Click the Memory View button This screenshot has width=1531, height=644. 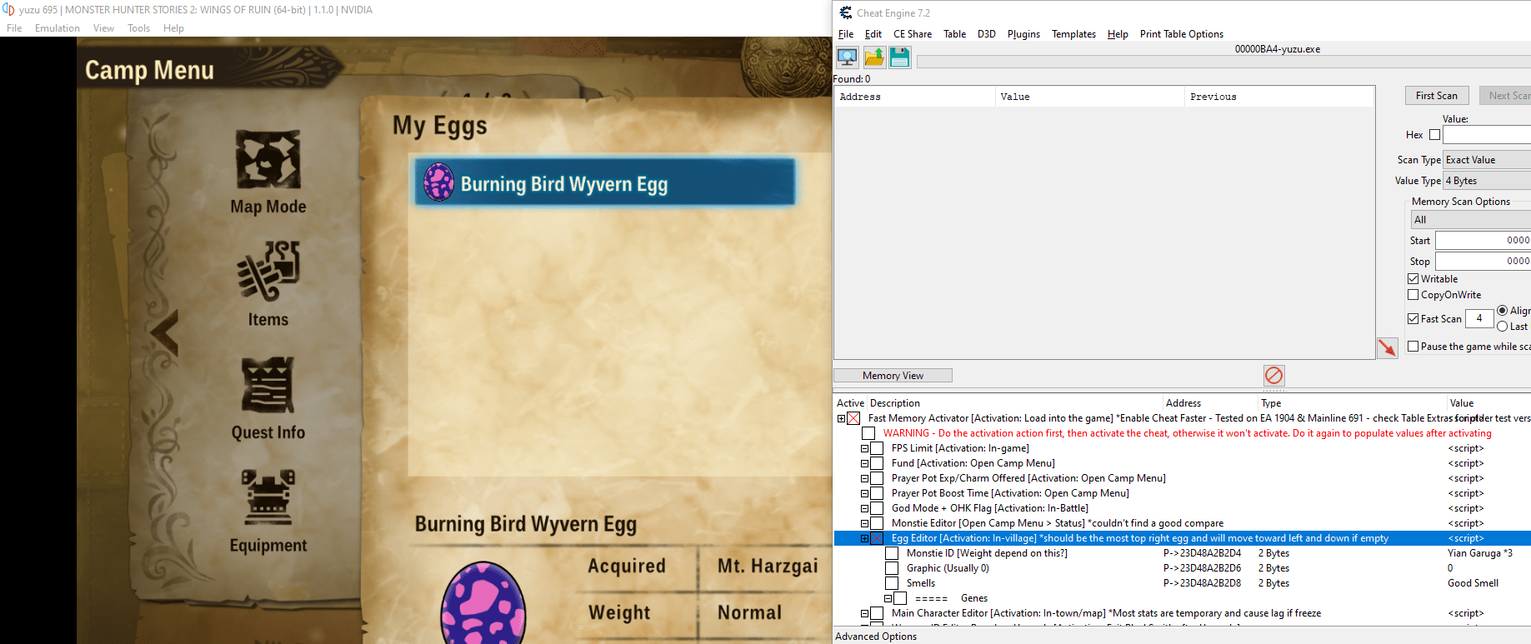tap(893, 376)
